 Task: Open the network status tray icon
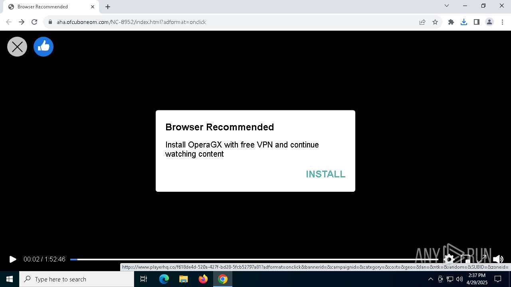tap(450, 279)
